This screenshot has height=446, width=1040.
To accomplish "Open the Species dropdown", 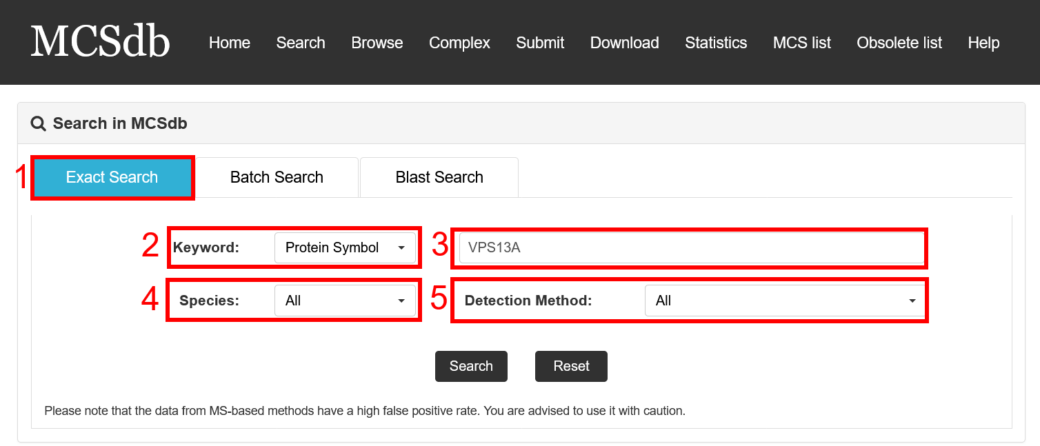I will [345, 301].
